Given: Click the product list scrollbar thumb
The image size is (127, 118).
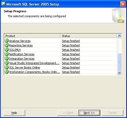Looking at the screenshot, I should 119,62.
